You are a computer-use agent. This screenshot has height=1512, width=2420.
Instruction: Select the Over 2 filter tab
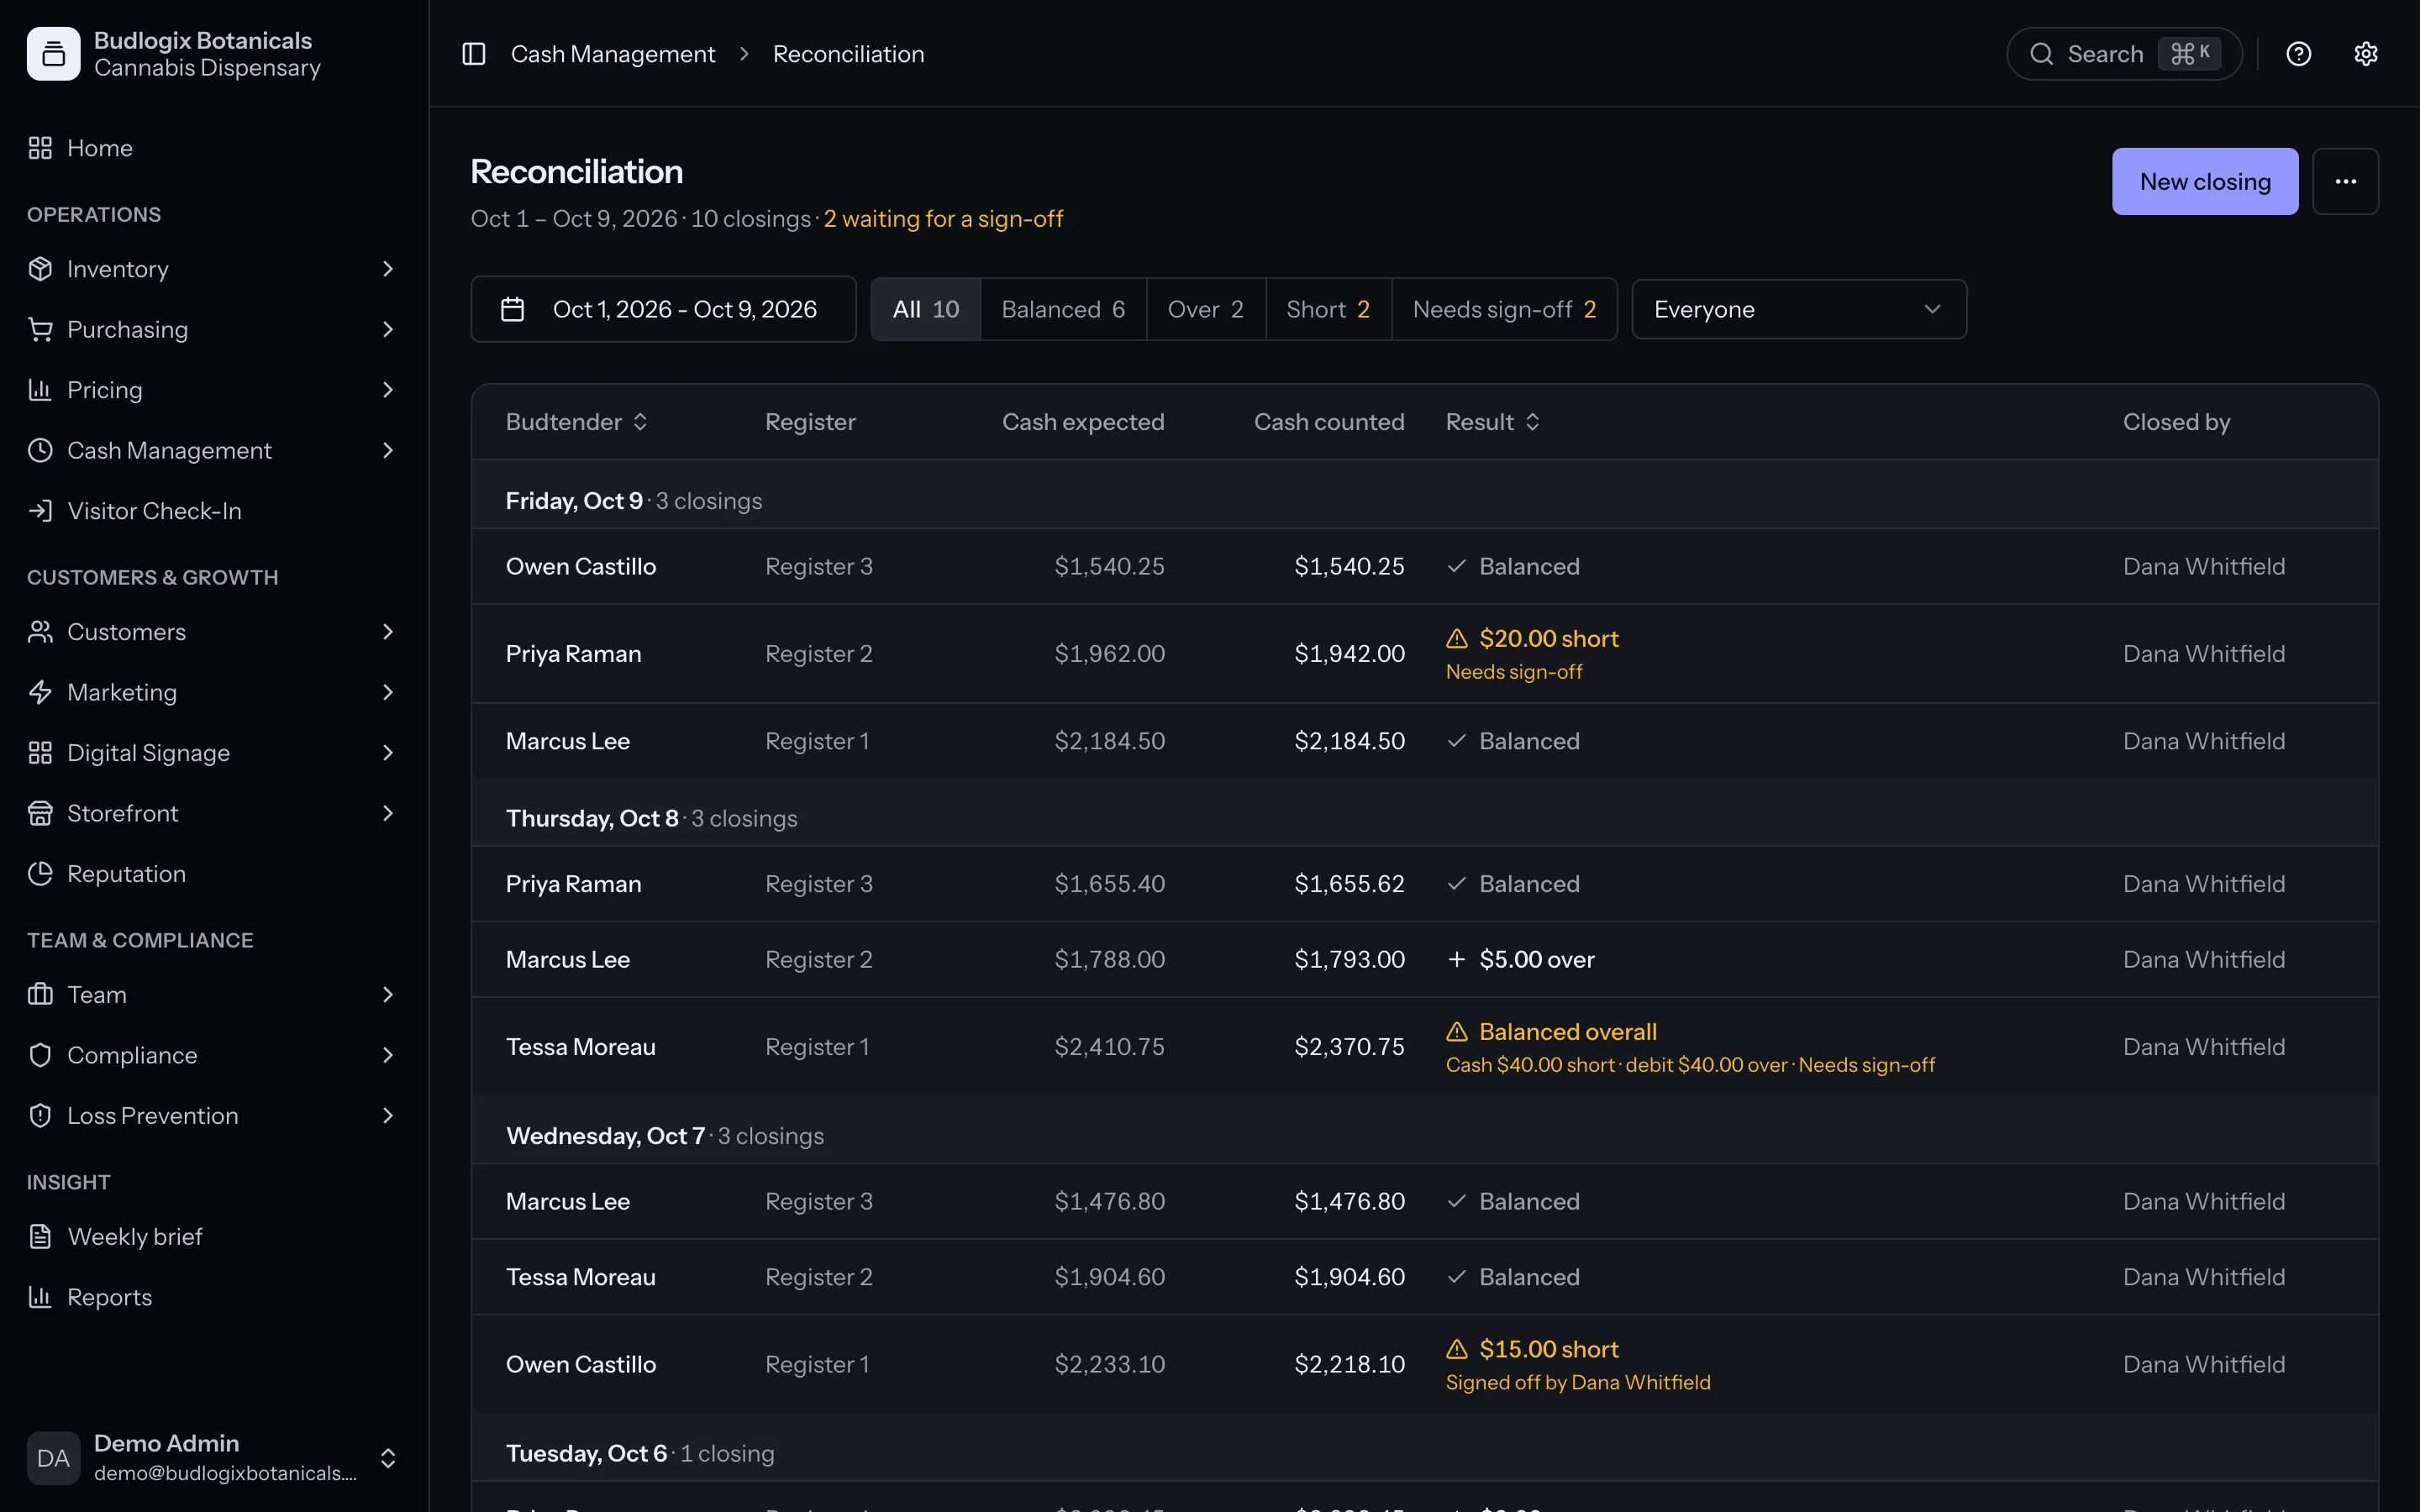tap(1206, 309)
